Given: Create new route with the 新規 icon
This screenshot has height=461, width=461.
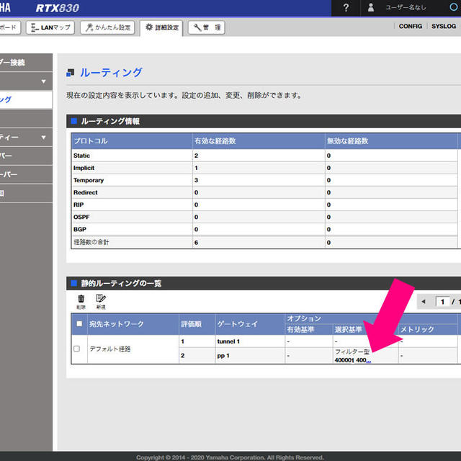Looking at the screenshot, I should (101, 302).
